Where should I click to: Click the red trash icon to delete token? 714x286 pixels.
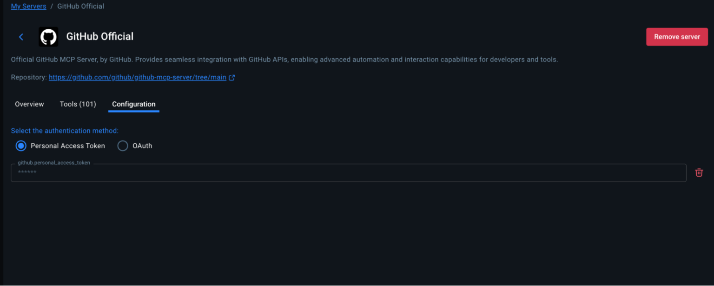(699, 173)
